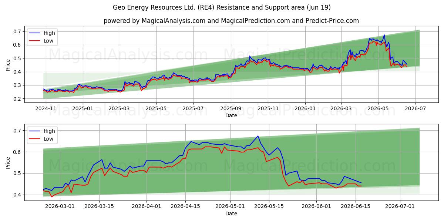Image resolution: width=444 pixels, height=222 pixels.
Task: Click the '2026-03-01' bottom axis label
Action: tap(60, 207)
